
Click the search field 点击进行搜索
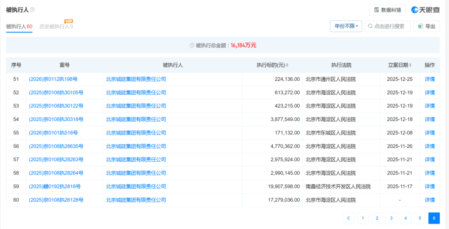click(388, 26)
